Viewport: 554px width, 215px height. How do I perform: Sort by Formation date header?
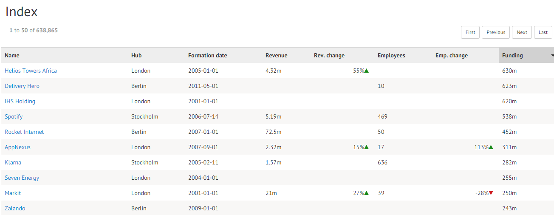click(207, 56)
